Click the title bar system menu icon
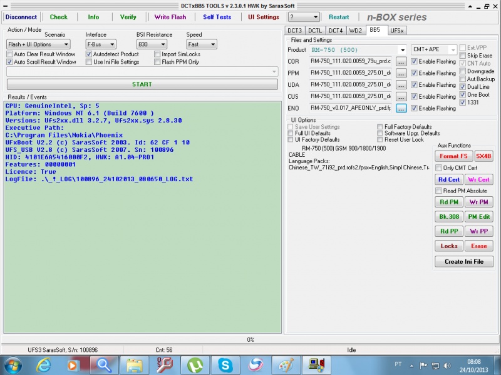 tap(5, 6)
